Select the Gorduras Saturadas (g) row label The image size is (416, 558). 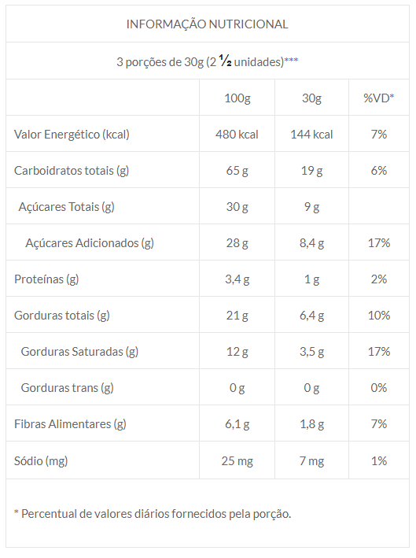(79, 352)
